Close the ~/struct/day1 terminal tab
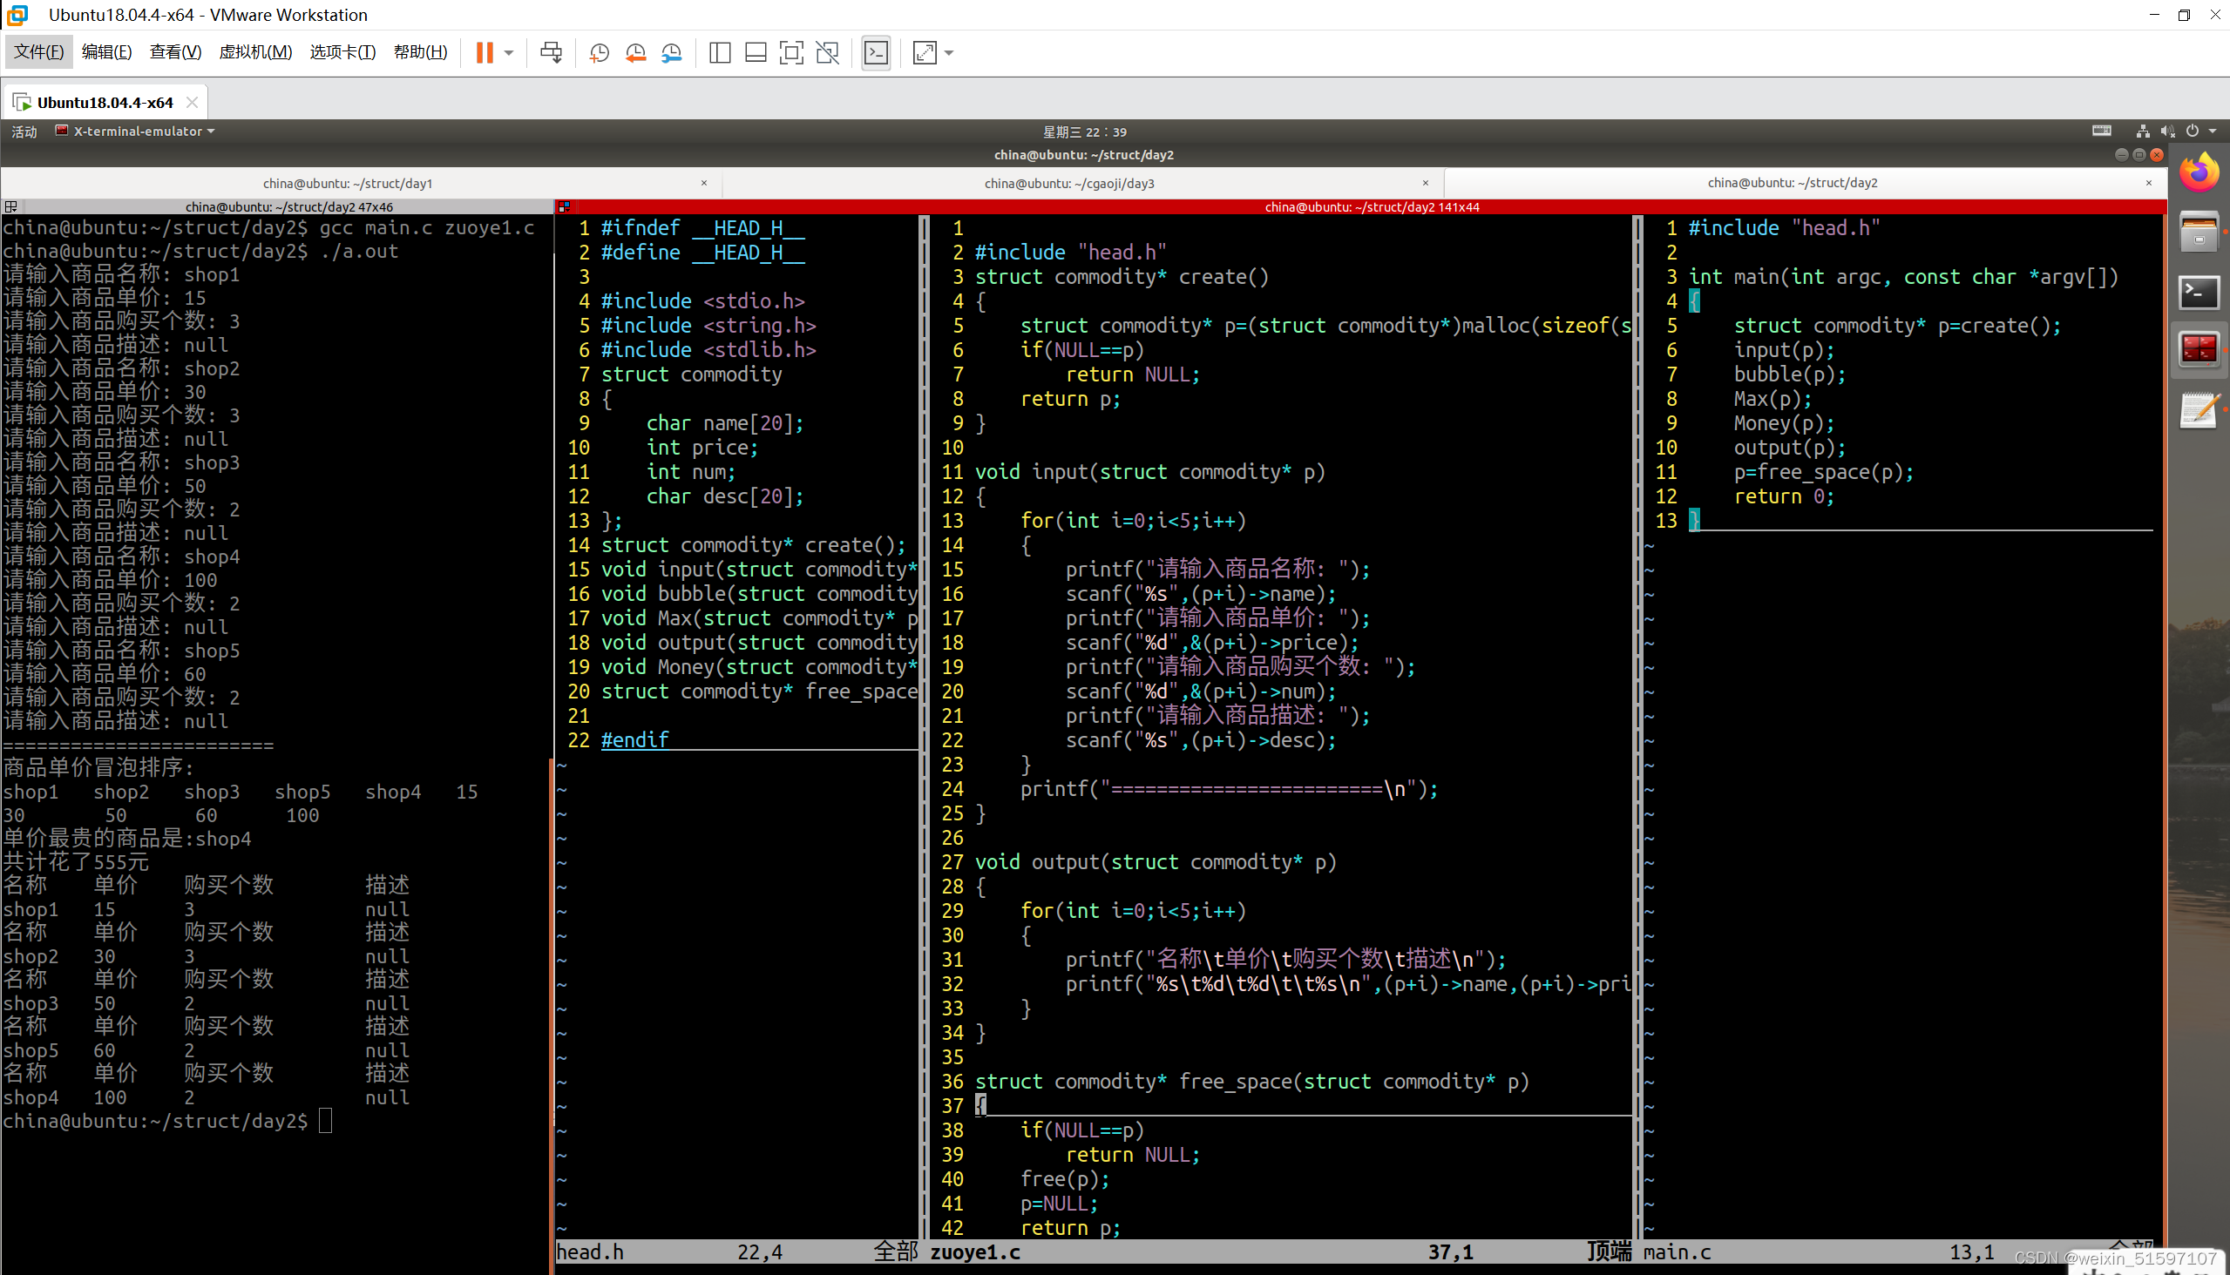The image size is (2230, 1275). (703, 183)
